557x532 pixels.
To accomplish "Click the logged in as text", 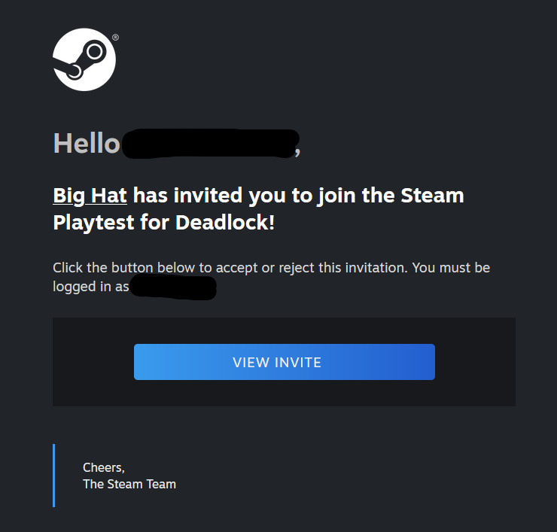I will (x=90, y=287).
